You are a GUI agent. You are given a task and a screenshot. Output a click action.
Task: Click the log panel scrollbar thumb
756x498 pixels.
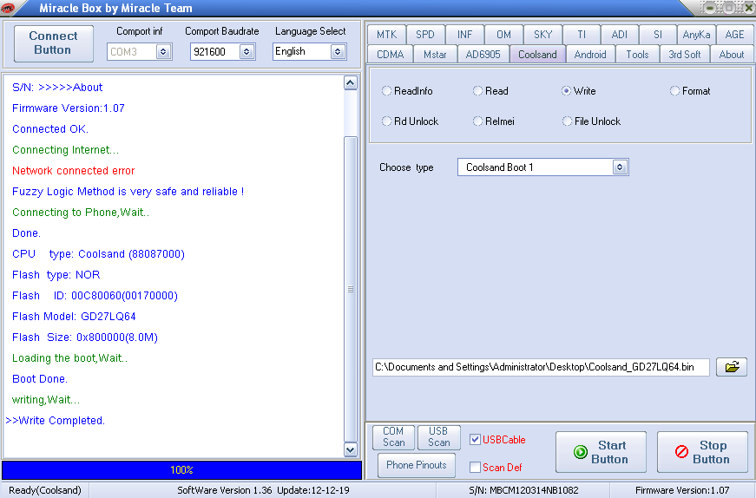351,289
